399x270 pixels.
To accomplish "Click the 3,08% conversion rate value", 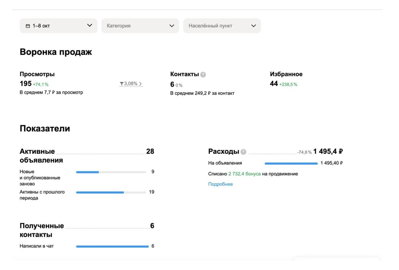I will [131, 84].
